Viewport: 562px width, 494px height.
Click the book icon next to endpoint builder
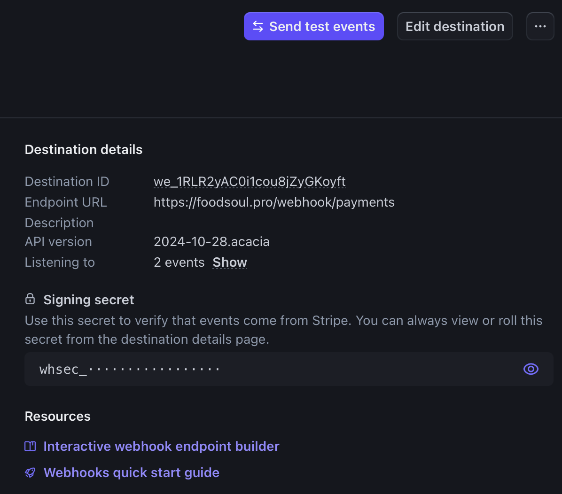pos(30,446)
